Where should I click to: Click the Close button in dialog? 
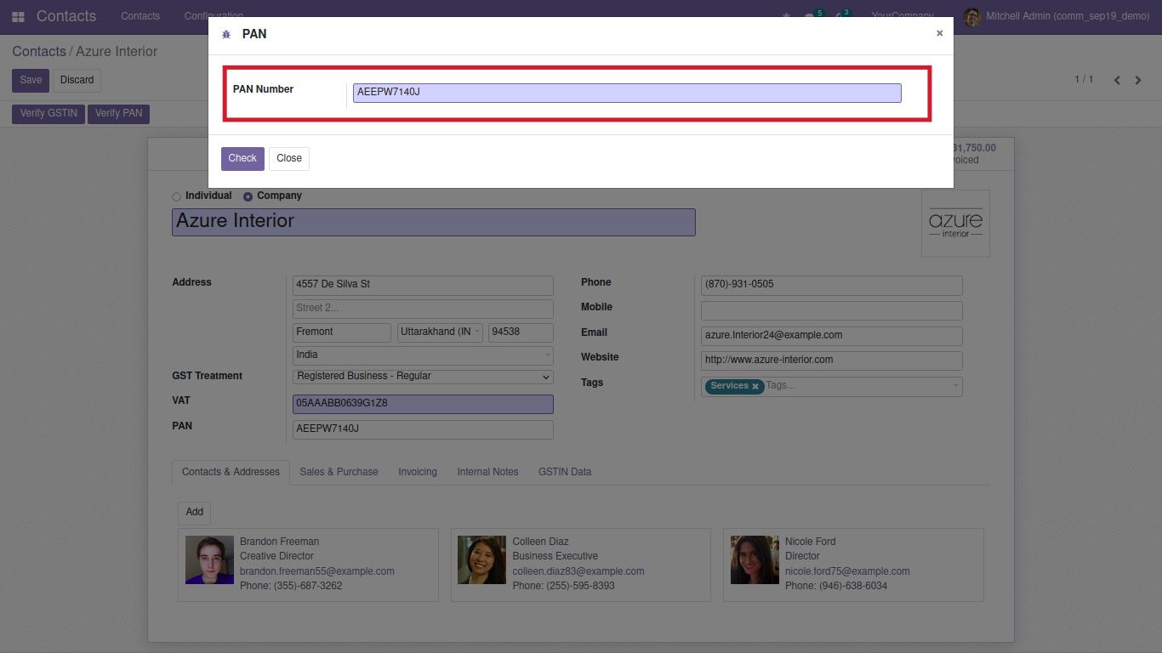pos(288,158)
